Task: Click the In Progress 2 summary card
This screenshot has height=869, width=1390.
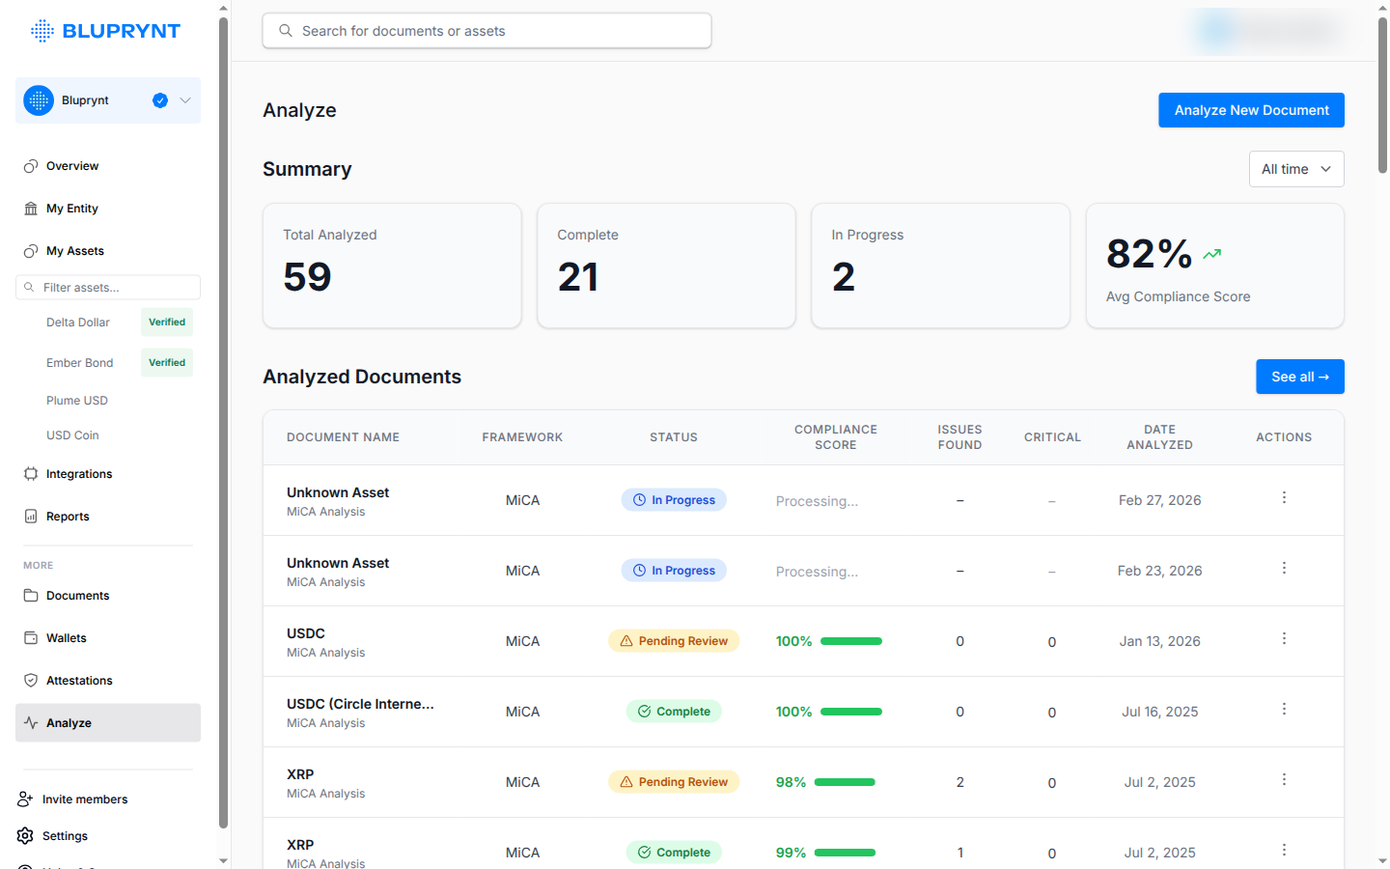Action: point(940,266)
